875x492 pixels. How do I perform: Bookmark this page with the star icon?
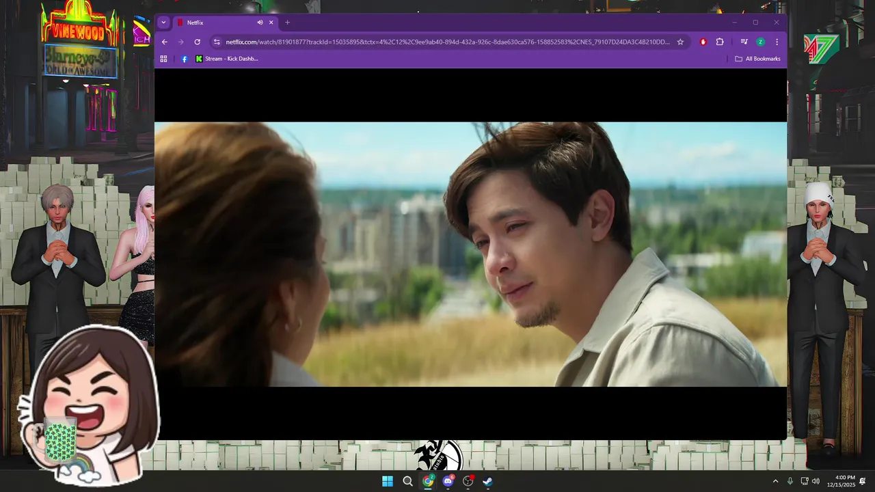tap(680, 42)
